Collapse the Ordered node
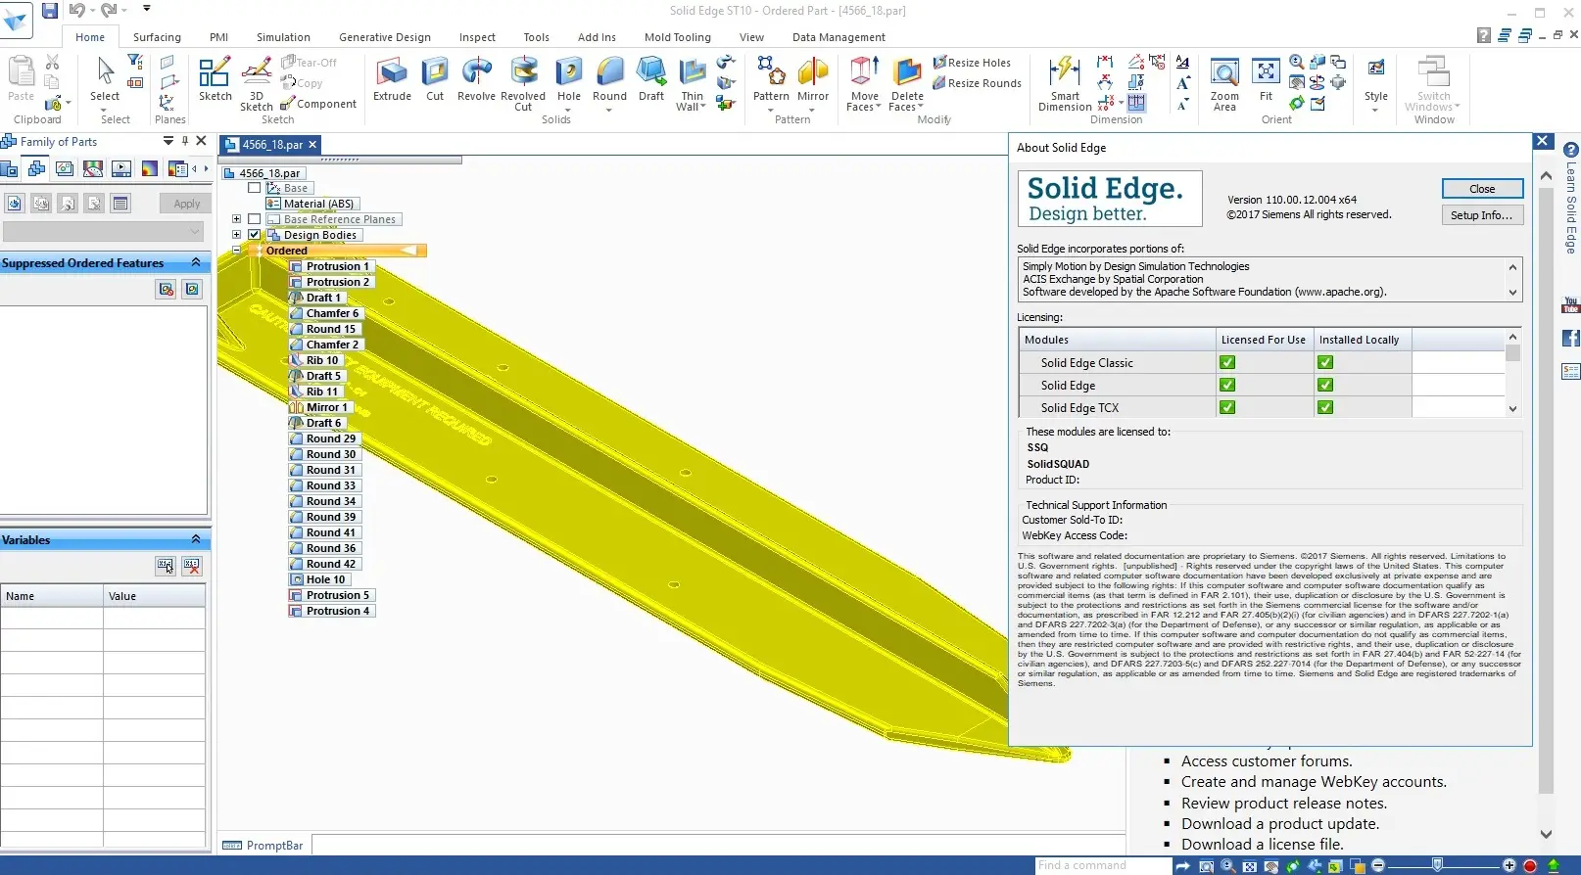The height and width of the screenshot is (875, 1581). (236, 251)
